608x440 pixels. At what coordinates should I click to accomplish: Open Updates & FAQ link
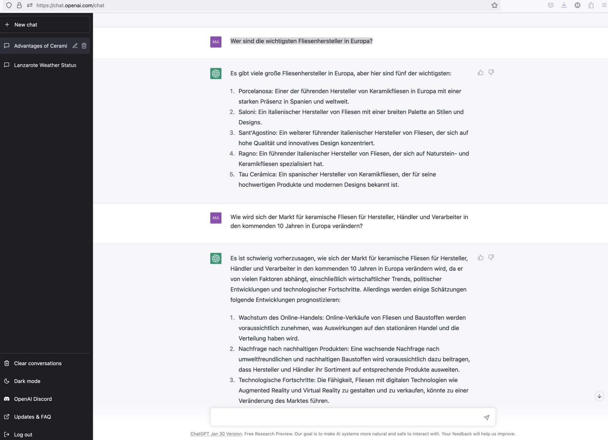pyautogui.click(x=32, y=417)
